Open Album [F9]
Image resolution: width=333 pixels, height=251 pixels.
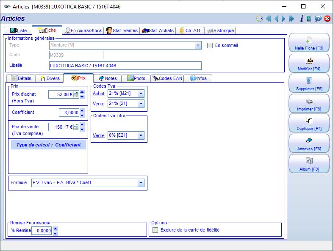309,164
